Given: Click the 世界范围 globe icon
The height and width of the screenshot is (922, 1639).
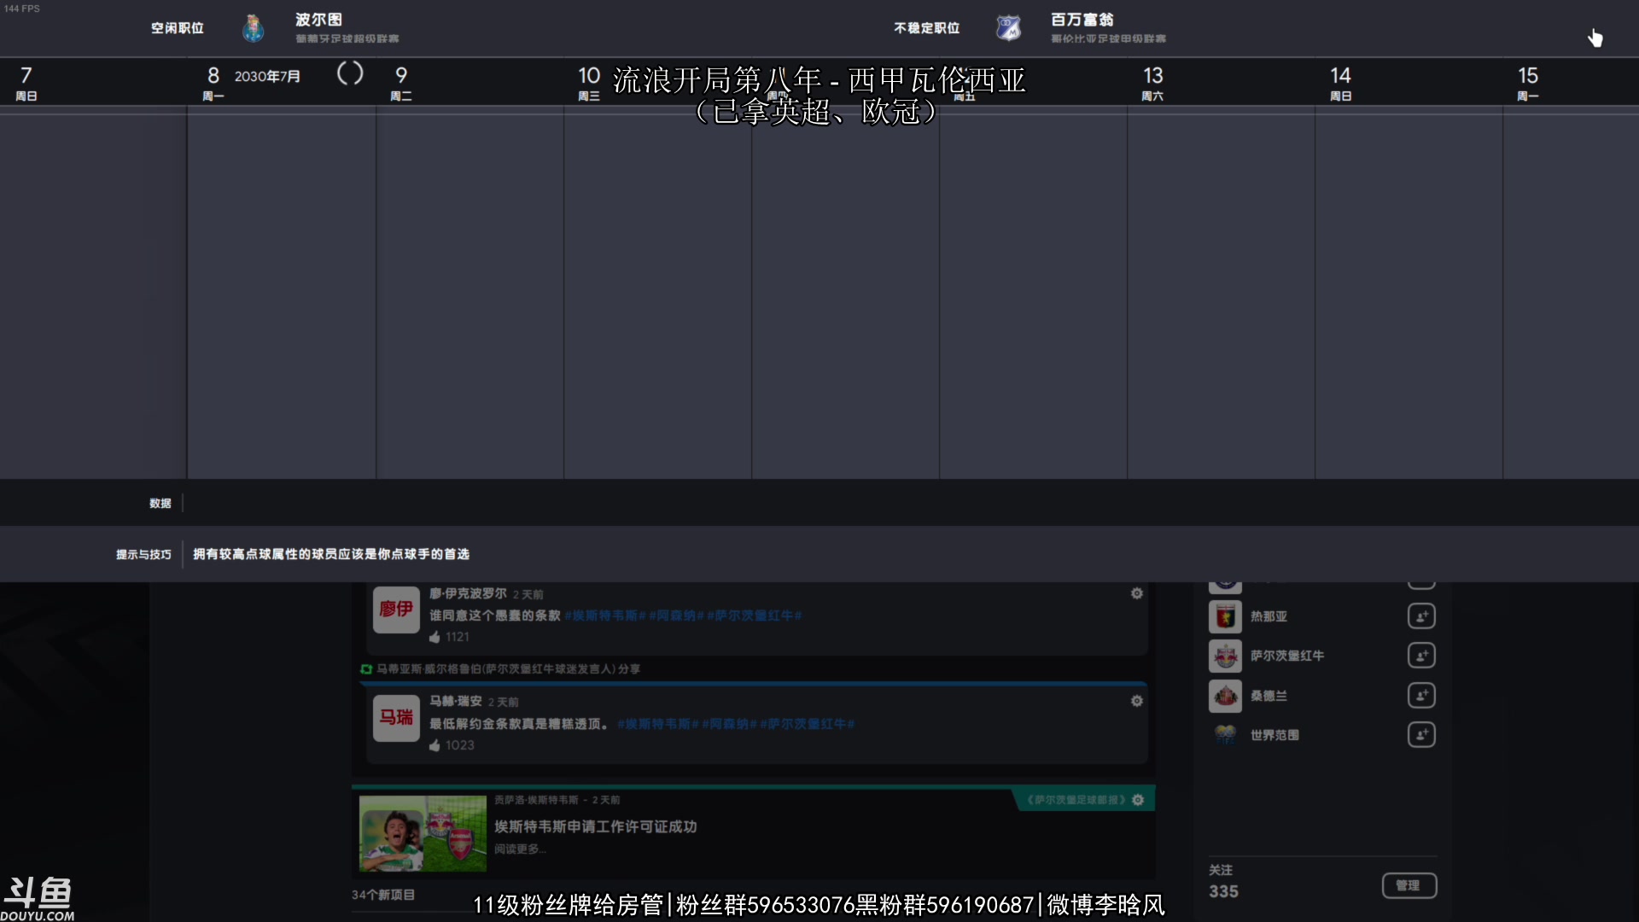Looking at the screenshot, I should tap(1225, 735).
